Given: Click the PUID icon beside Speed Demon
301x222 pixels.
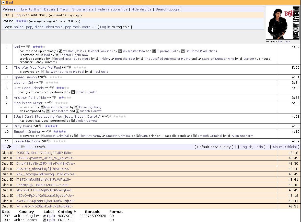Looking at the screenshot, I should click(41, 77).
